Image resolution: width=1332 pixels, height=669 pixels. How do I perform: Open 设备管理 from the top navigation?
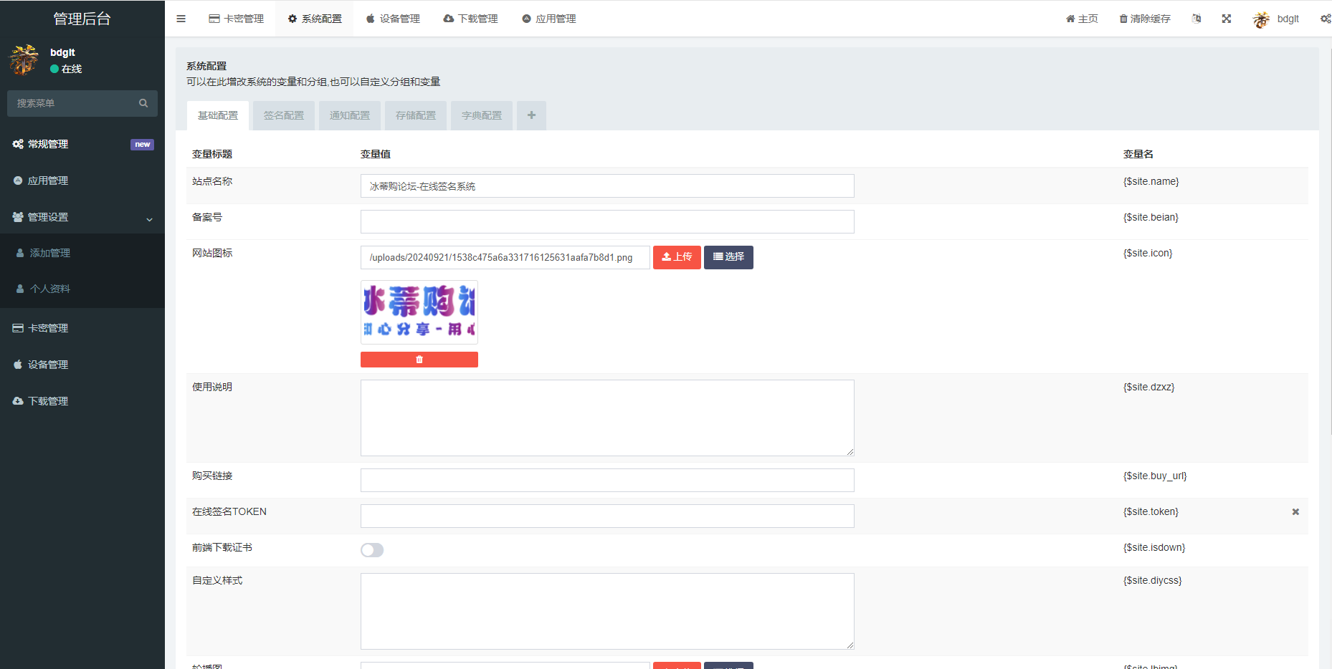click(x=393, y=19)
